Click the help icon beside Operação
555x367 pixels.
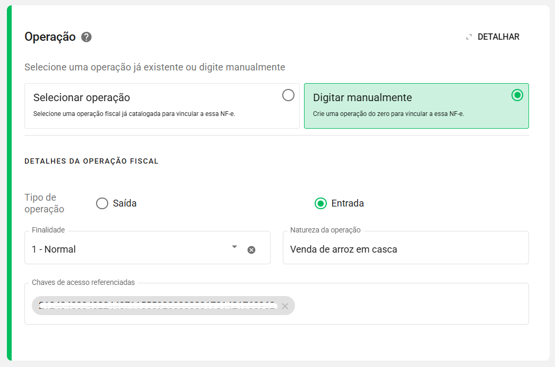pyautogui.click(x=86, y=37)
